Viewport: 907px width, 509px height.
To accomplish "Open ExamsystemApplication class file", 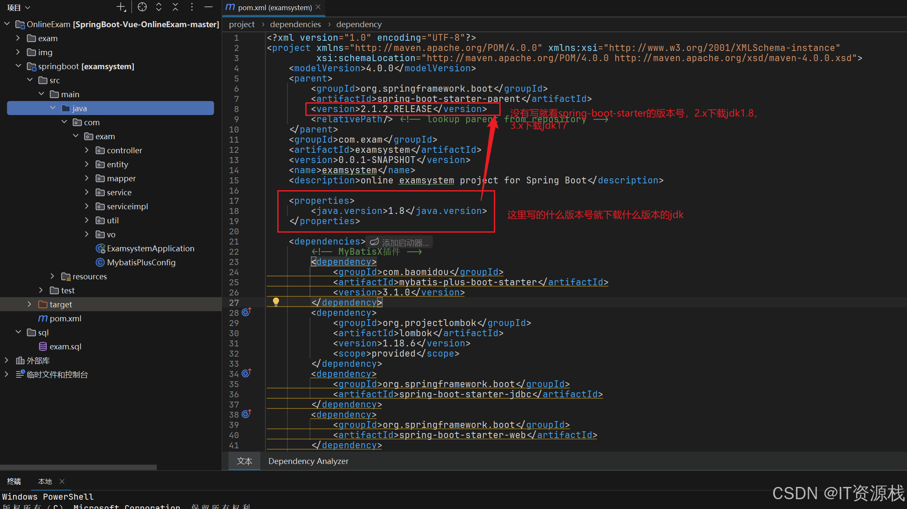I will click(x=150, y=248).
